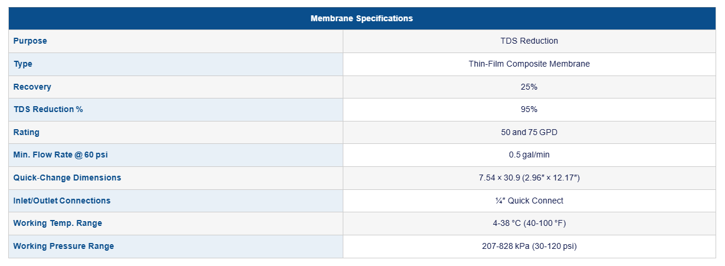Select the ¼" Quick Connect value
Image resolution: width=725 pixels, height=266 pixels.
[x=529, y=201]
